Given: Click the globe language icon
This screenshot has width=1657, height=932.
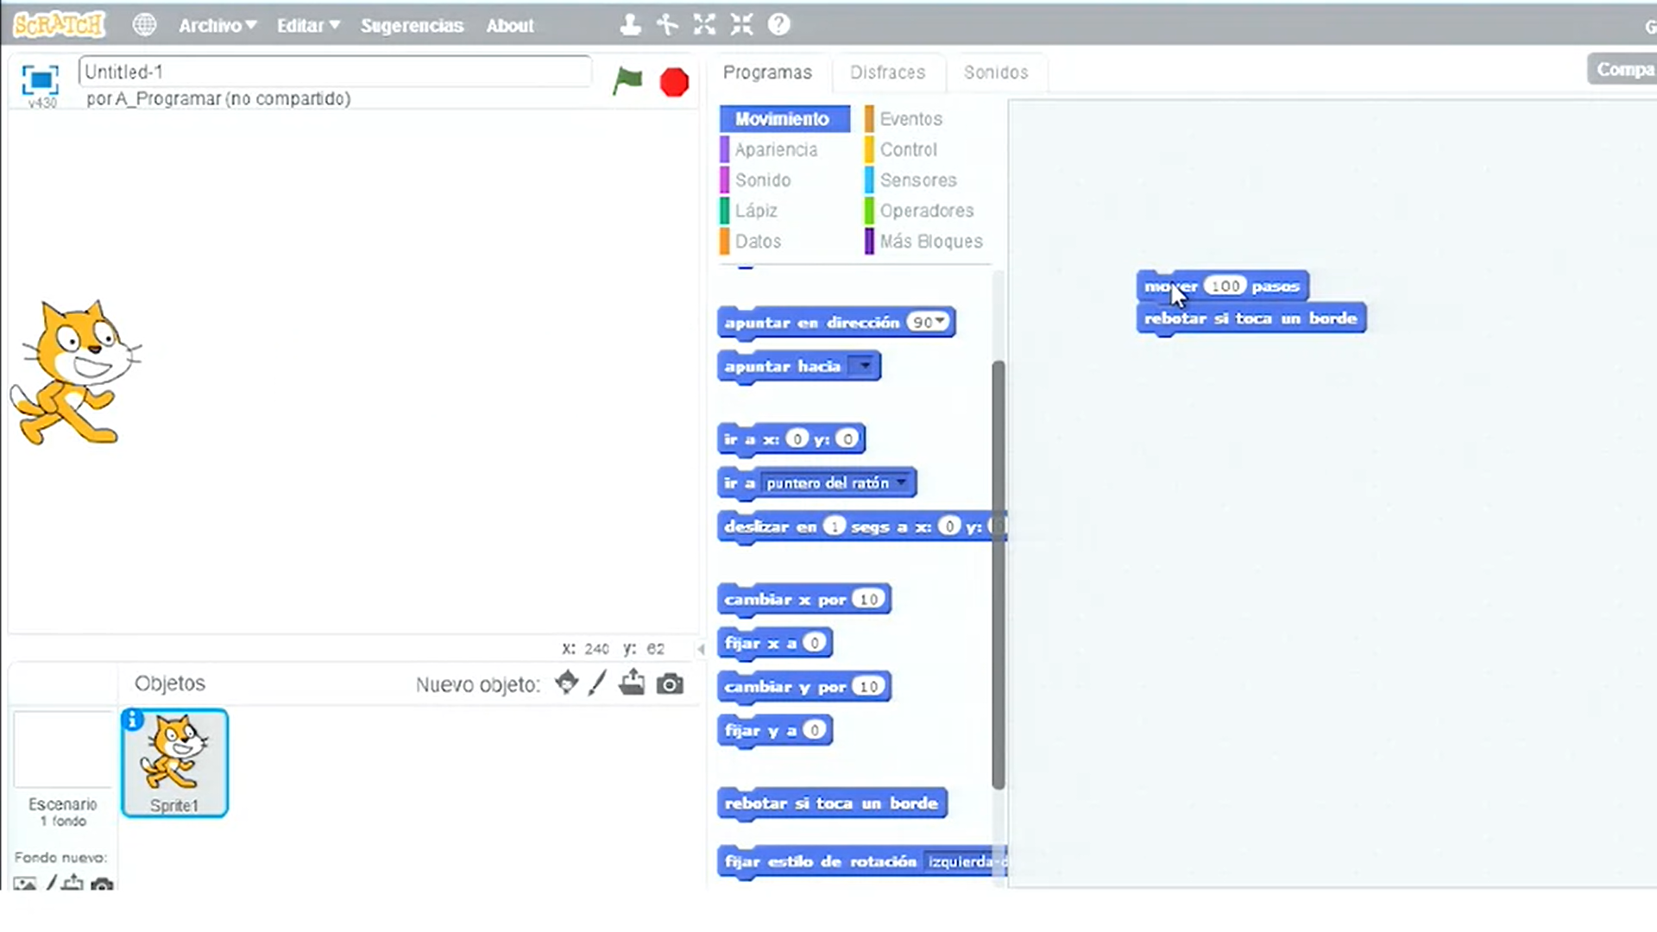Looking at the screenshot, I should click(144, 25).
